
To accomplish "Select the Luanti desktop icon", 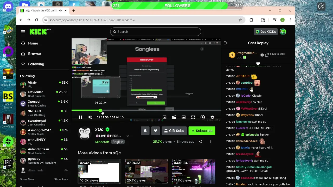I will (8, 32).
